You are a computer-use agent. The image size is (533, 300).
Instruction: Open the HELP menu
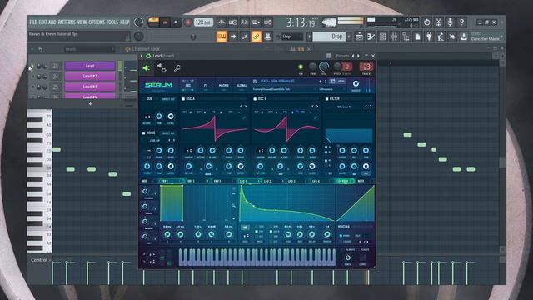tap(124, 22)
